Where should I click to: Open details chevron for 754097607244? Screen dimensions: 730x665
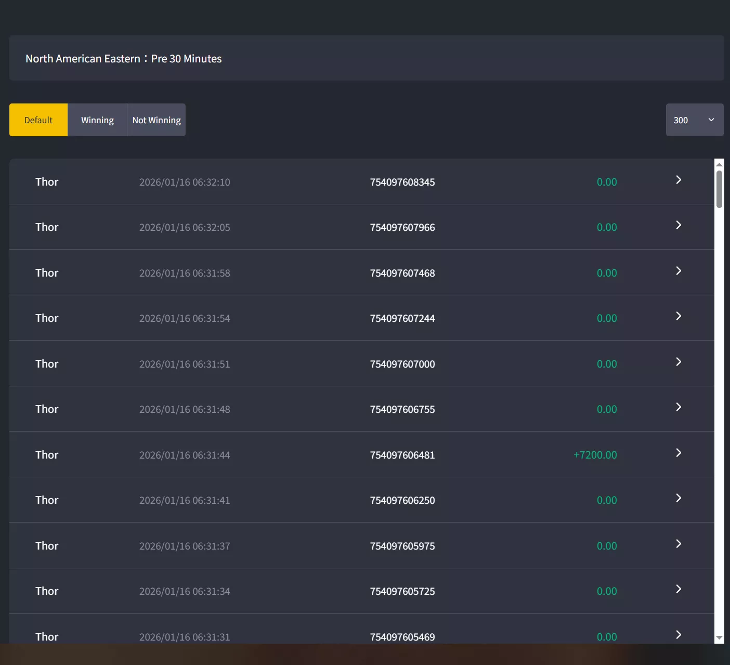point(679,316)
